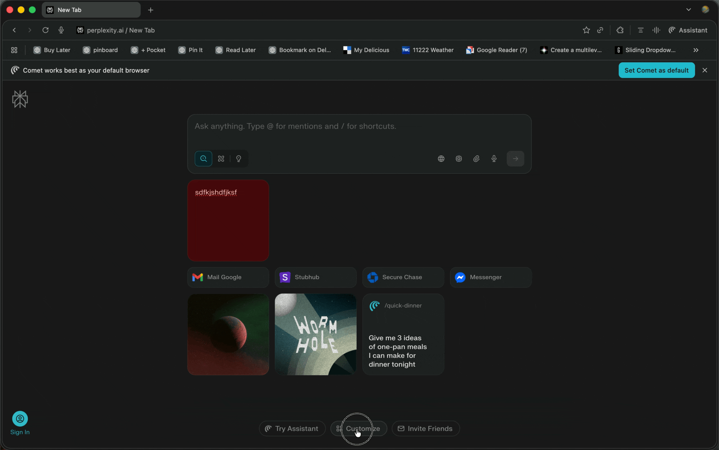Expand the hidden bookmarks overflow chevron
Image resolution: width=719 pixels, height=450 pixels.
pos(696,50)
